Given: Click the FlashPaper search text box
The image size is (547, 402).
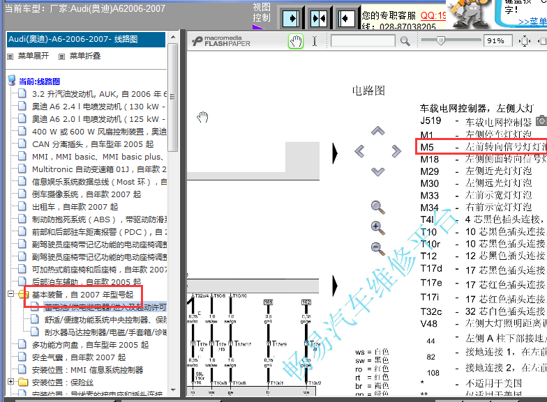Looking at the screenshot, I should pos(363,41).
